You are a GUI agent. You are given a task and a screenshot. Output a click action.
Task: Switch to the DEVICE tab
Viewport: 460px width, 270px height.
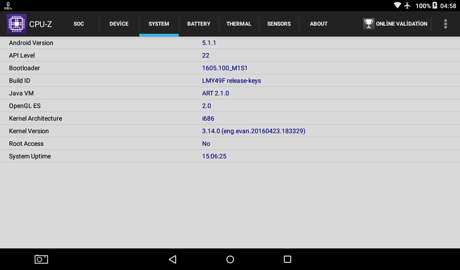pyautogui.click(x=119, y=24)
